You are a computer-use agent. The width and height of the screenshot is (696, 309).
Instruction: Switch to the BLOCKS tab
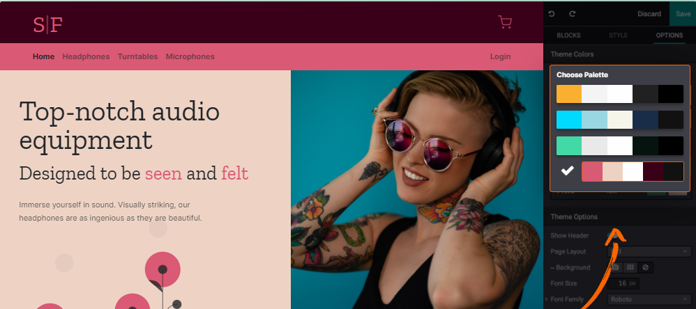point(568,35)
